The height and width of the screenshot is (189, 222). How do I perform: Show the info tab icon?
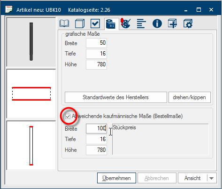coord(157,24)
